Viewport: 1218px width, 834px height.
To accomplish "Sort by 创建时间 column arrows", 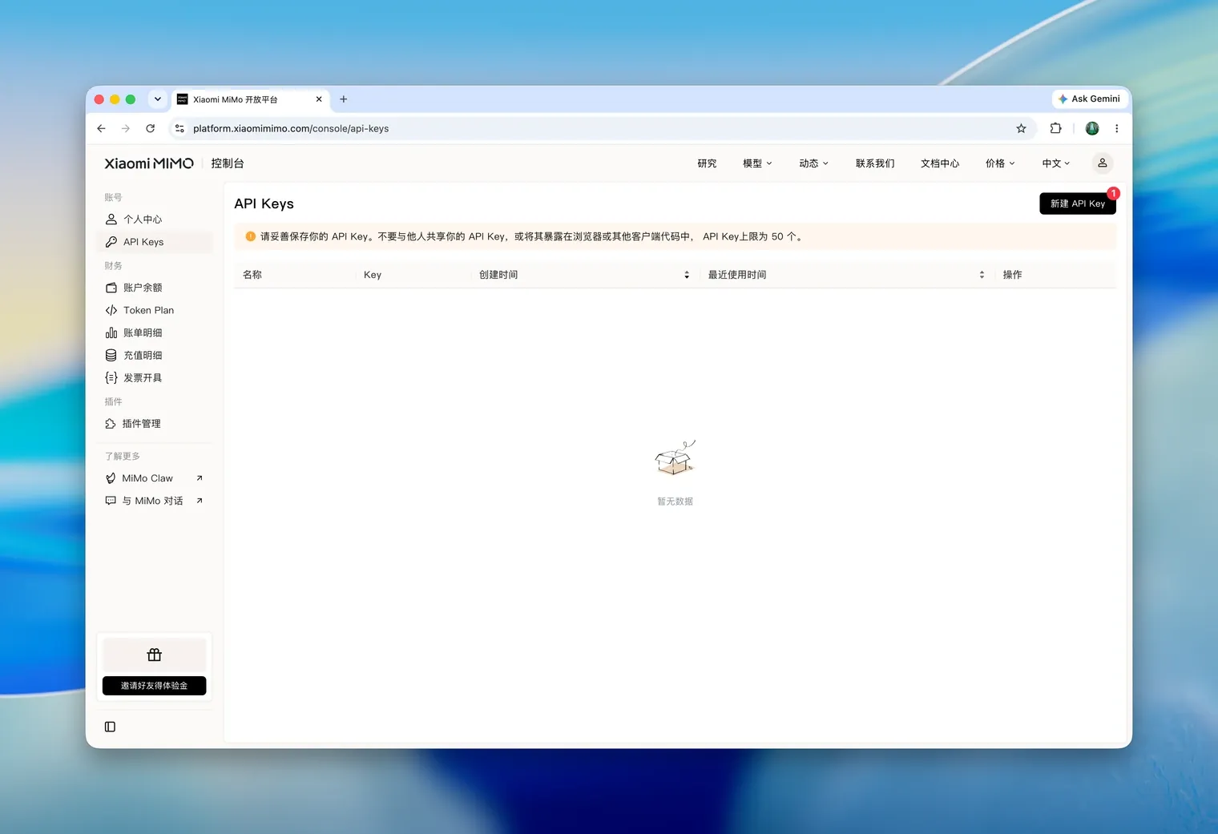I will (687, 275).
